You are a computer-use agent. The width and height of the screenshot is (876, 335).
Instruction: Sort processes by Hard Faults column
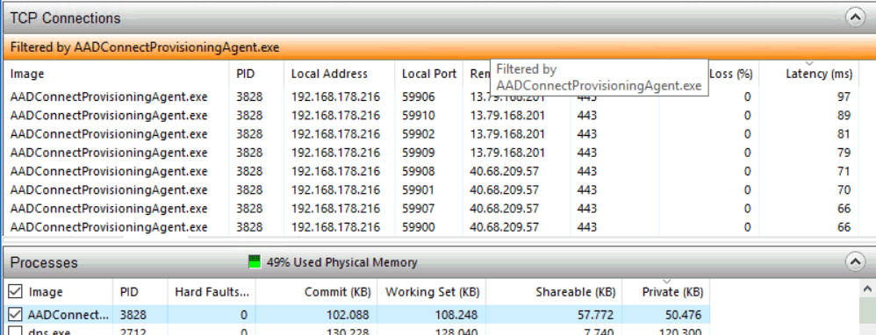(212, 291)
